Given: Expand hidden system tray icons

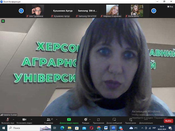Looking at the screenshot, I should coord(142,128).
